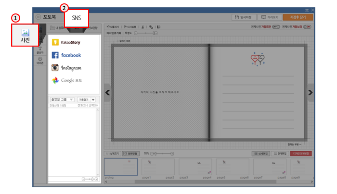Increase transparency with the plus button
The width and height of the screenshot is (337, 194).
pyautogui.click(x=156, y=33)
